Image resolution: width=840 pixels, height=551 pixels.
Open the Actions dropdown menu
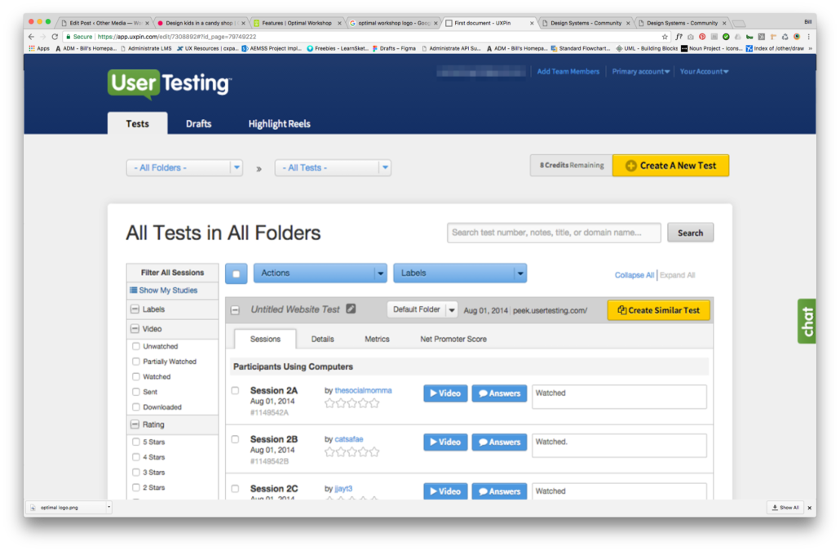pyautogui.click(x=320, y=273)
